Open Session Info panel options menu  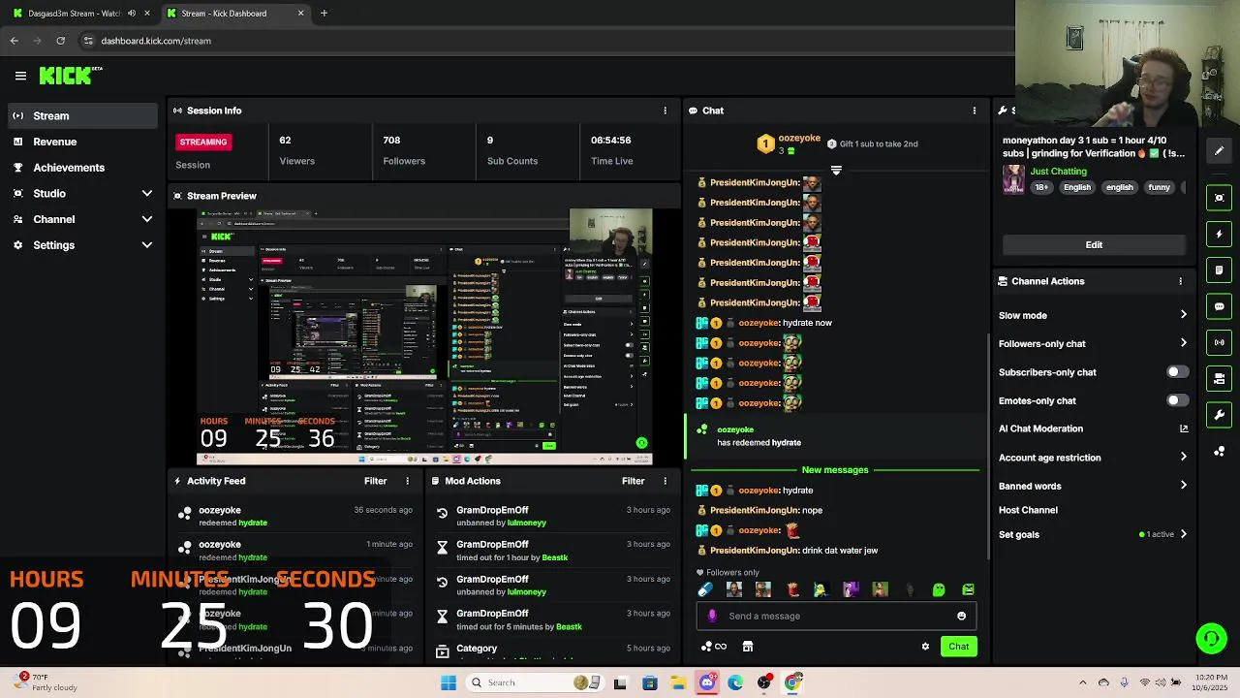tap(665, 111)
